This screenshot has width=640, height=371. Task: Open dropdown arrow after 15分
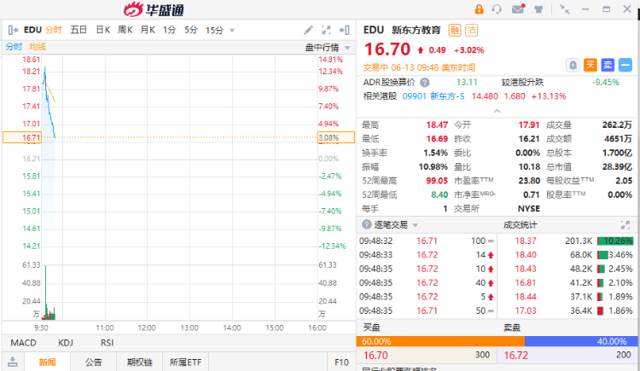pyautogui.click(x=232, y=31)
